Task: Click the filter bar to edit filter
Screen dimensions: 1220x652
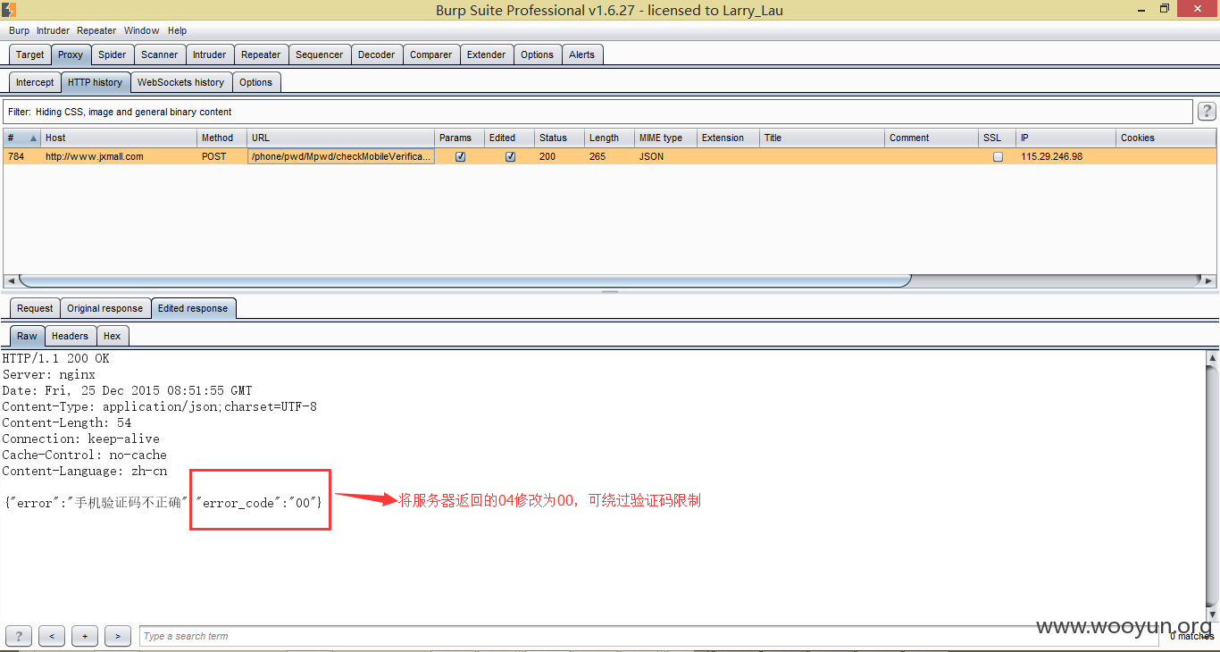Action: (x=597, y=112)
